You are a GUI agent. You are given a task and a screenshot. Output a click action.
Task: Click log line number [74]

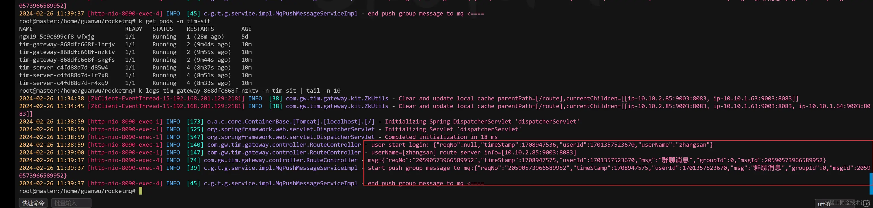coord(193,161)
